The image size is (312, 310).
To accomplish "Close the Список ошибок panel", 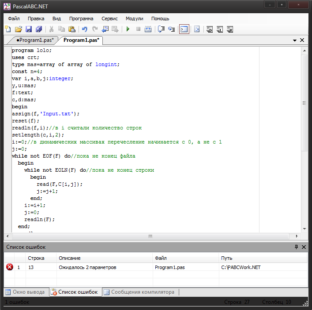I will click(304, 247).
